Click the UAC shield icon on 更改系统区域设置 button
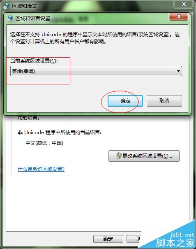This screenshot has width=196, height=249. [x=118, y=156]
